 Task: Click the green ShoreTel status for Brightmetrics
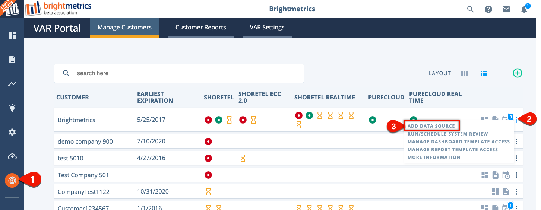[219, 120]
